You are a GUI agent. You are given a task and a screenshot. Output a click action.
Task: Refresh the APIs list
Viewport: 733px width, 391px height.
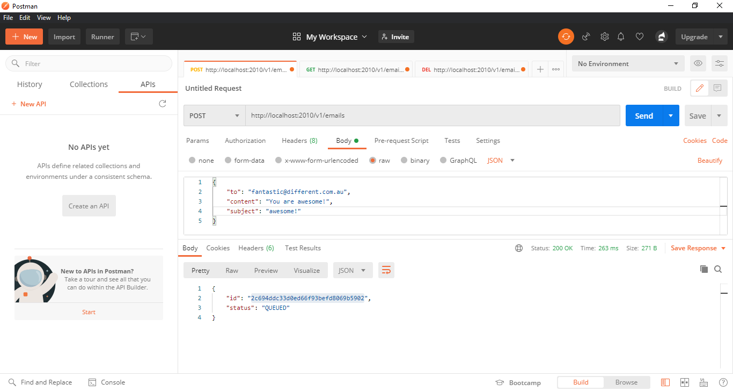click(x=163, y=104)
